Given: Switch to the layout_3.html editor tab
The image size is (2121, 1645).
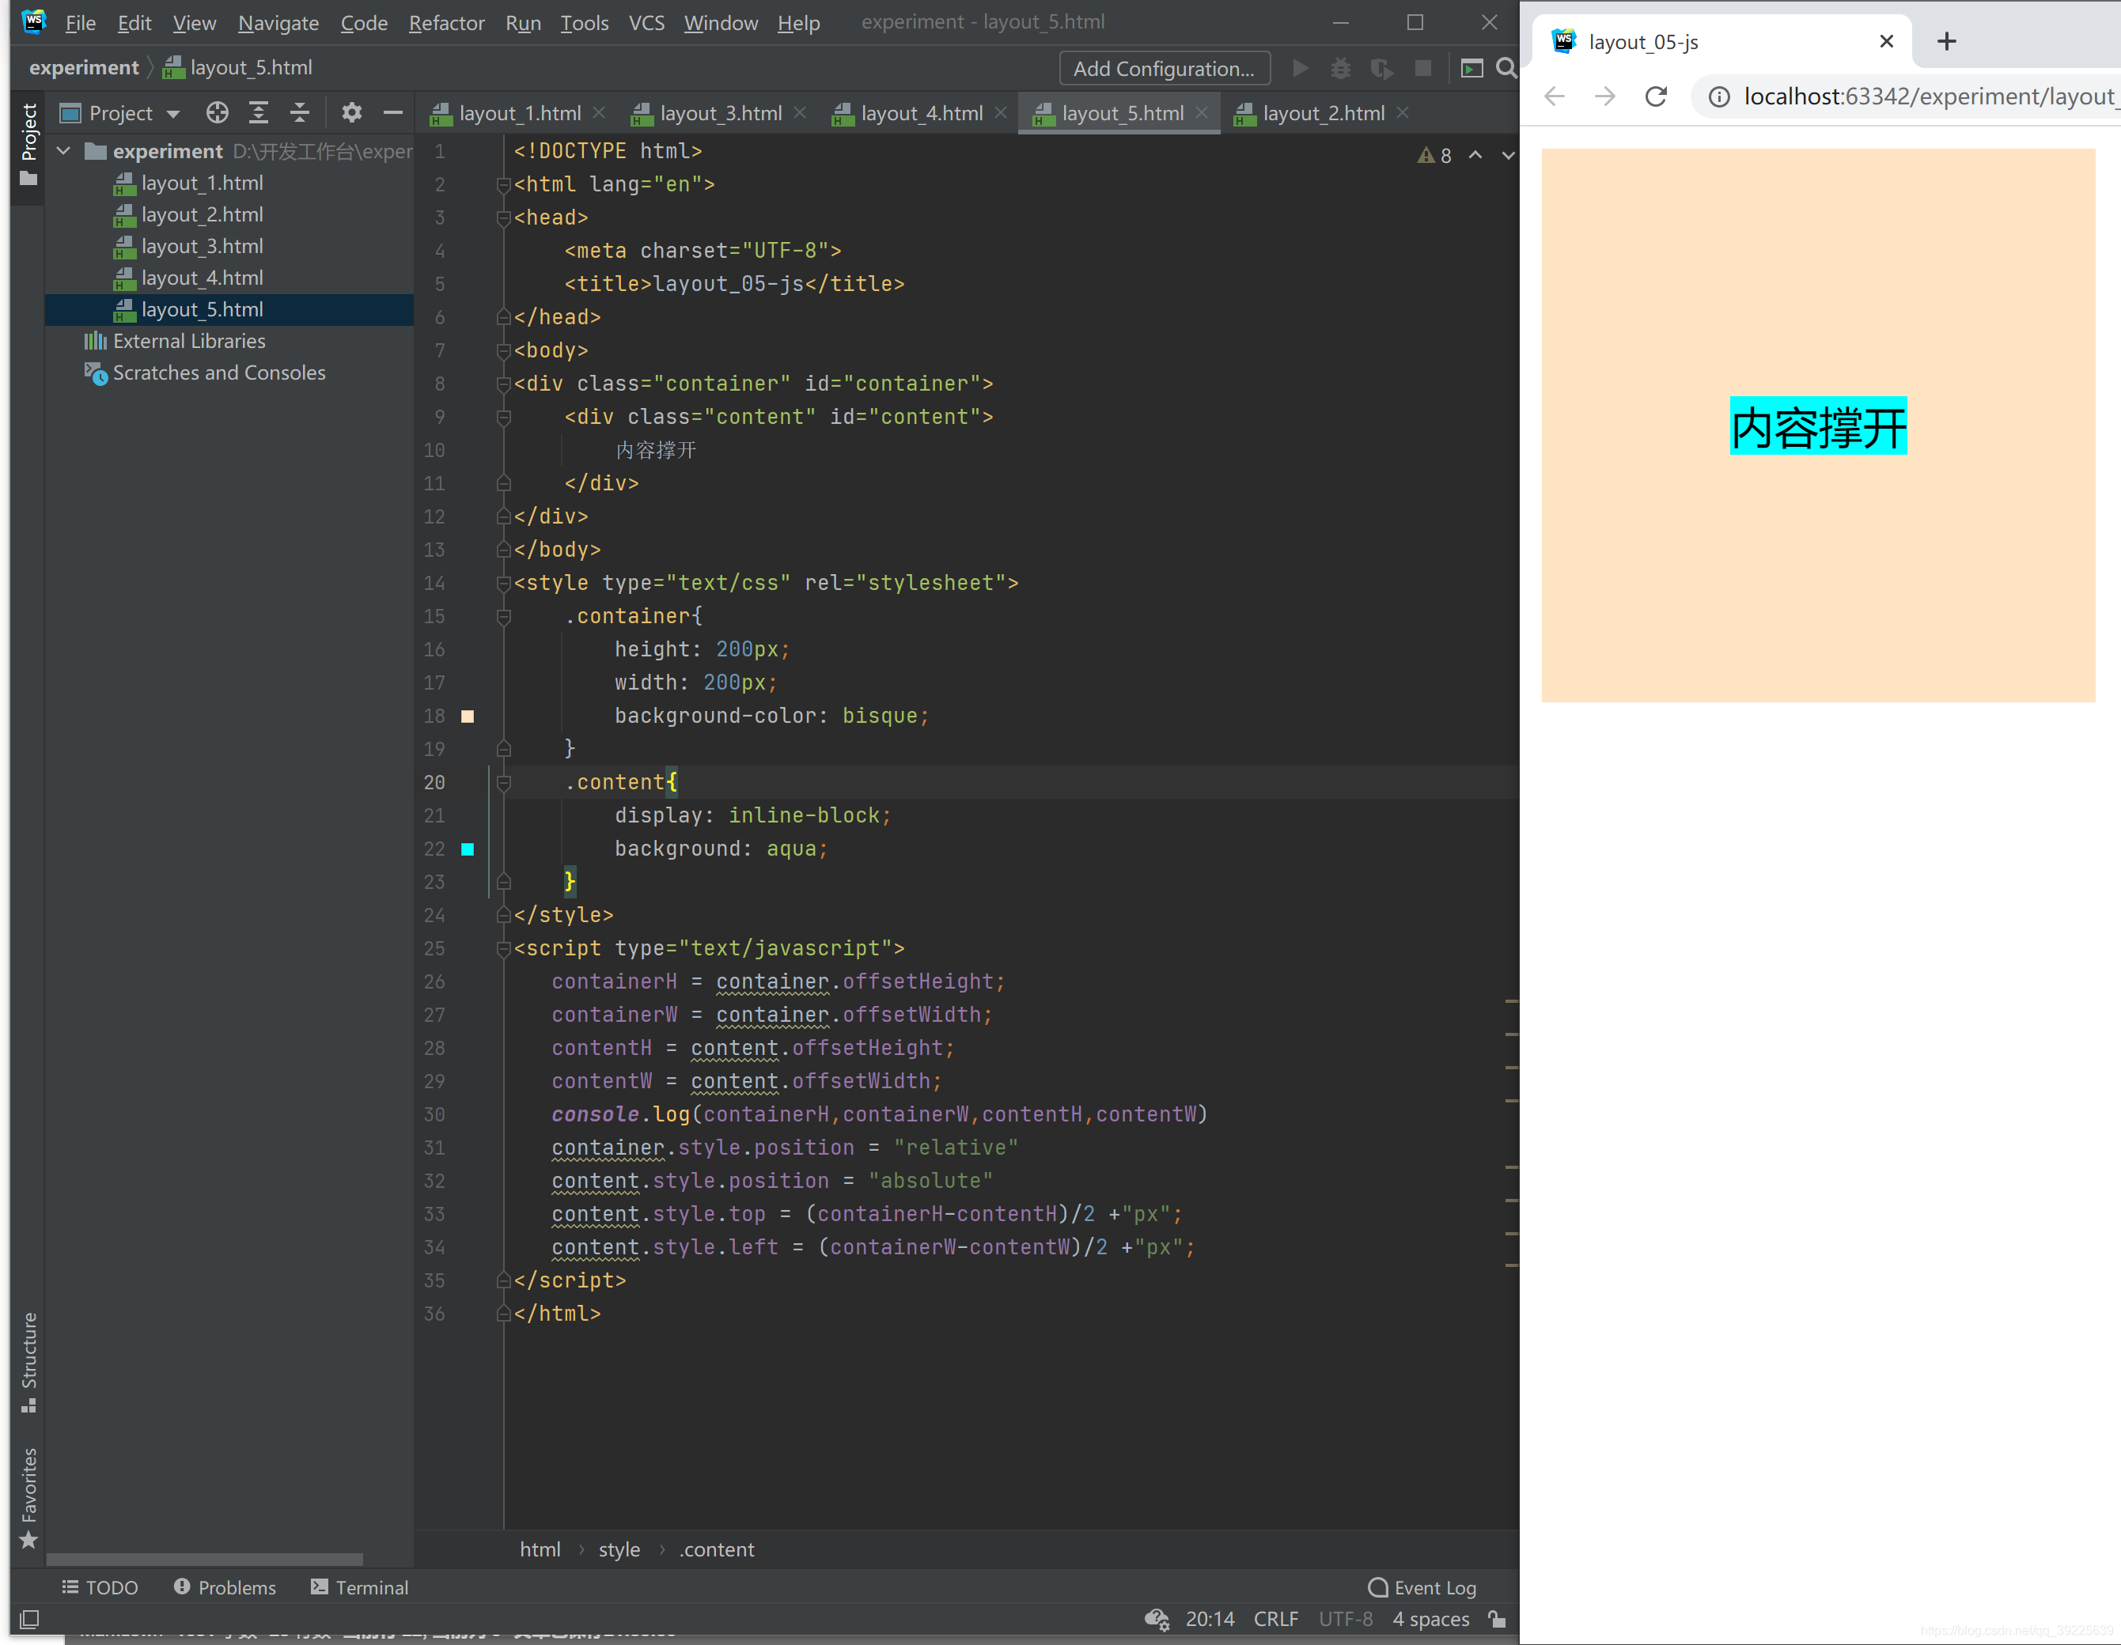Looking at the screenshot, I should [x=720, y=114].
